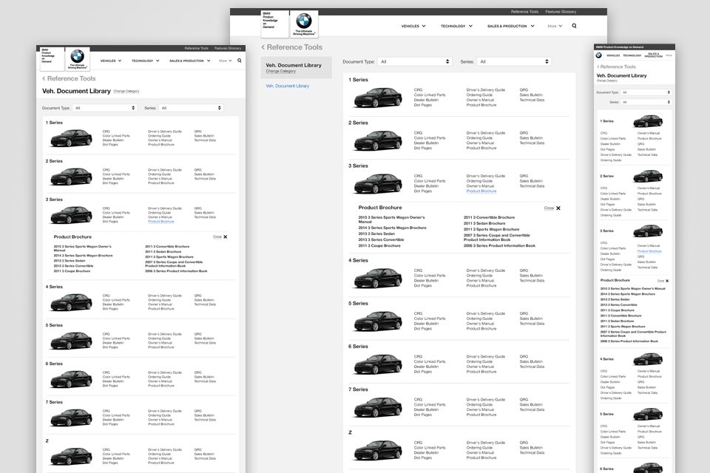710x473 pixels.
Task: Tap the small BMW roundel in the mobile mockup
Action: tap(598, 55)
